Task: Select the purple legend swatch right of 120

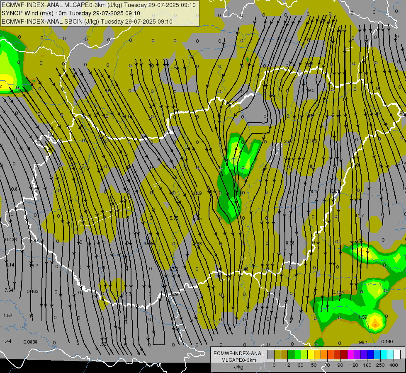Action: (x=357, y=354)
